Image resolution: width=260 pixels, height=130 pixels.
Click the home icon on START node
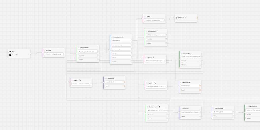click(10, 51)
